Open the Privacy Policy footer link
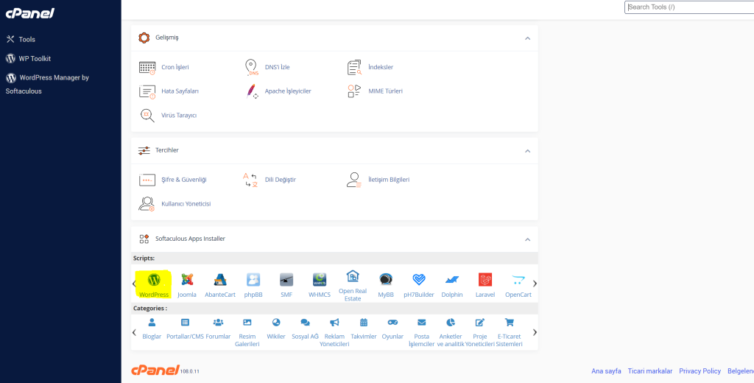The image size is (754, 383). (700, 371)
